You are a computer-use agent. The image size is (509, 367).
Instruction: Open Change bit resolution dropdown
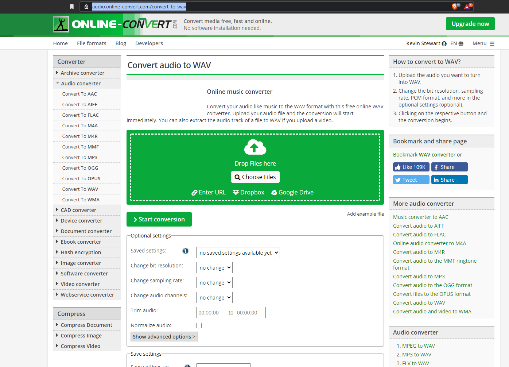[x=214, y=268]
